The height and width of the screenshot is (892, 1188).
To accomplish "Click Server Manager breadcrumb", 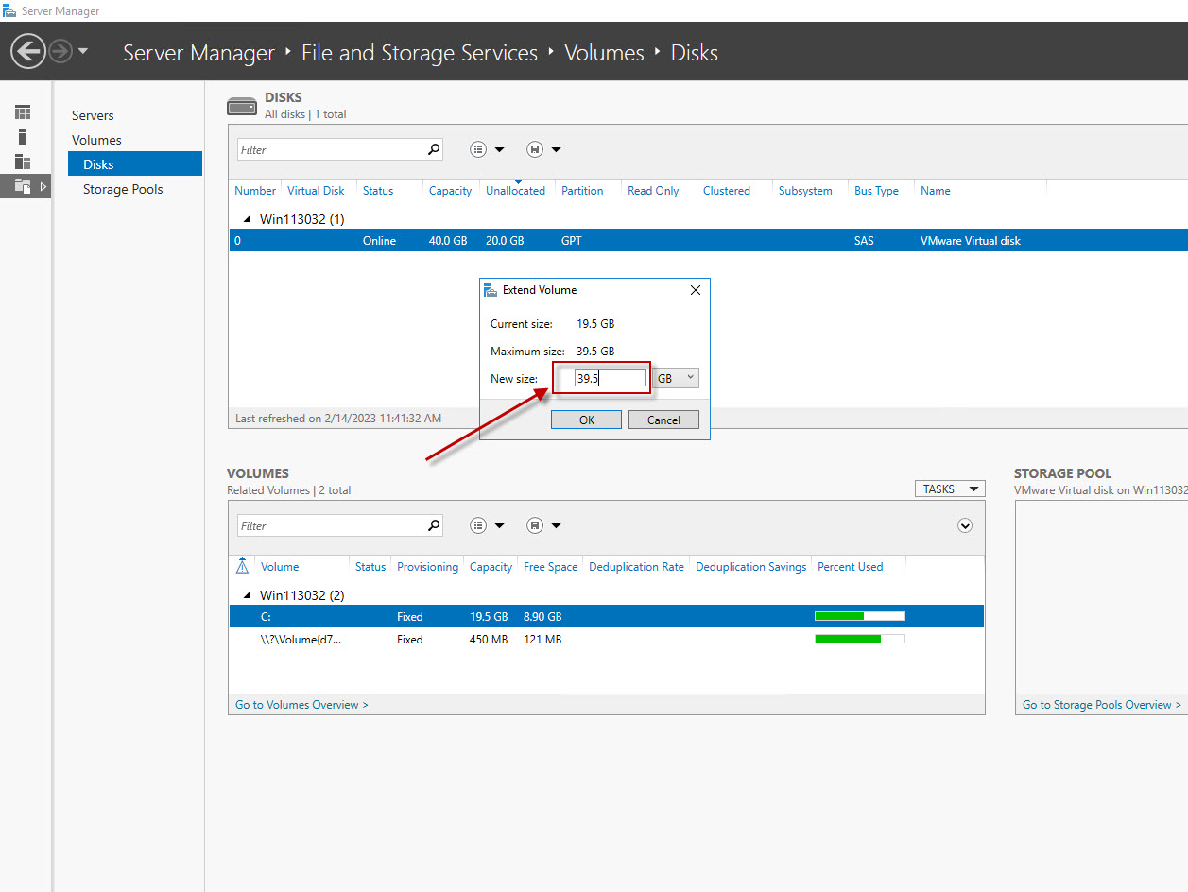I will [198, 53].
